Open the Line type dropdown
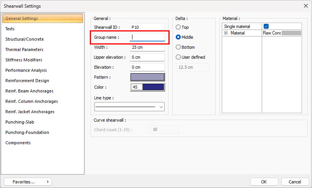This screenshot has width=312, height=188. pyautogui.click(x=129, y=107)
